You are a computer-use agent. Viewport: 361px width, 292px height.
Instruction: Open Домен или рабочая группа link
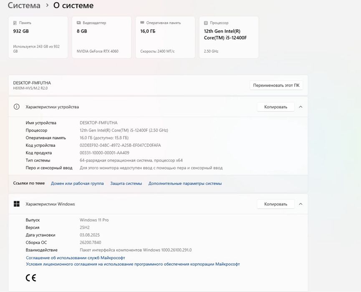[77, 184]
